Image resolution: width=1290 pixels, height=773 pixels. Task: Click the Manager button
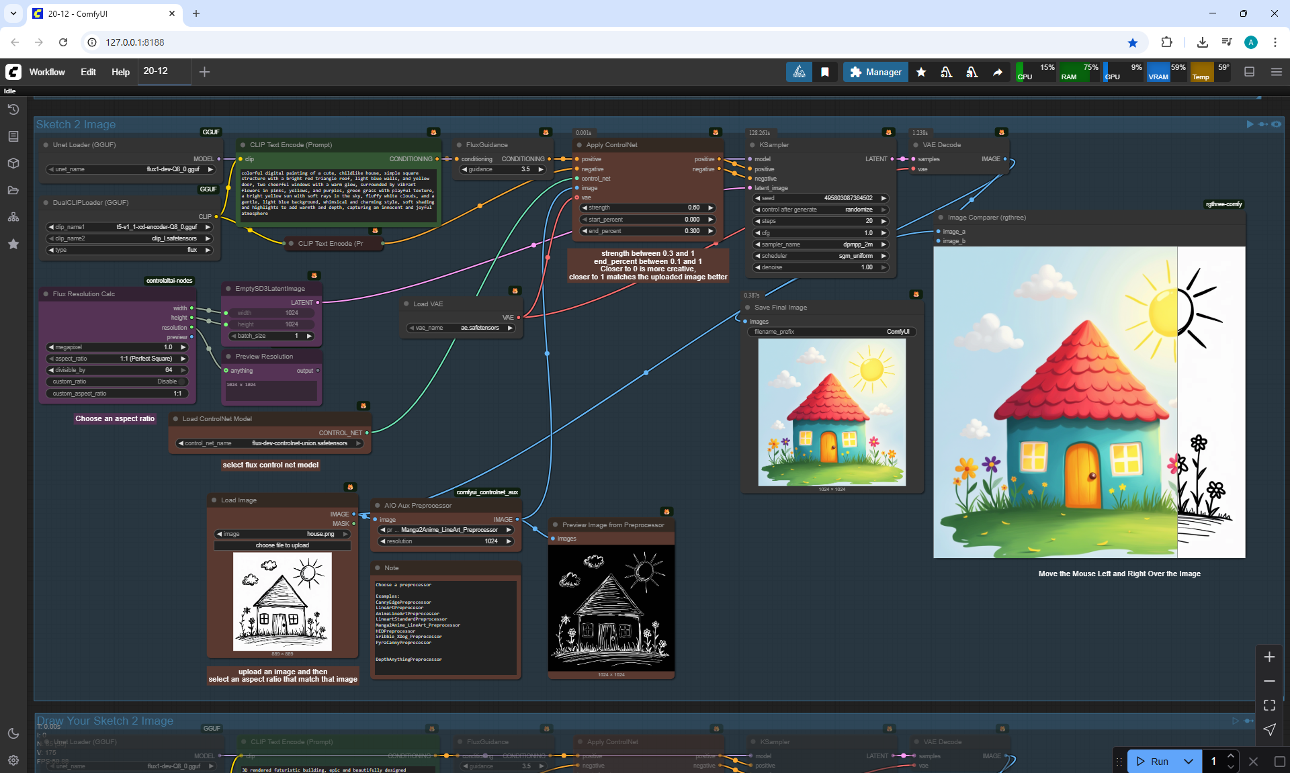tap(875, 72)
